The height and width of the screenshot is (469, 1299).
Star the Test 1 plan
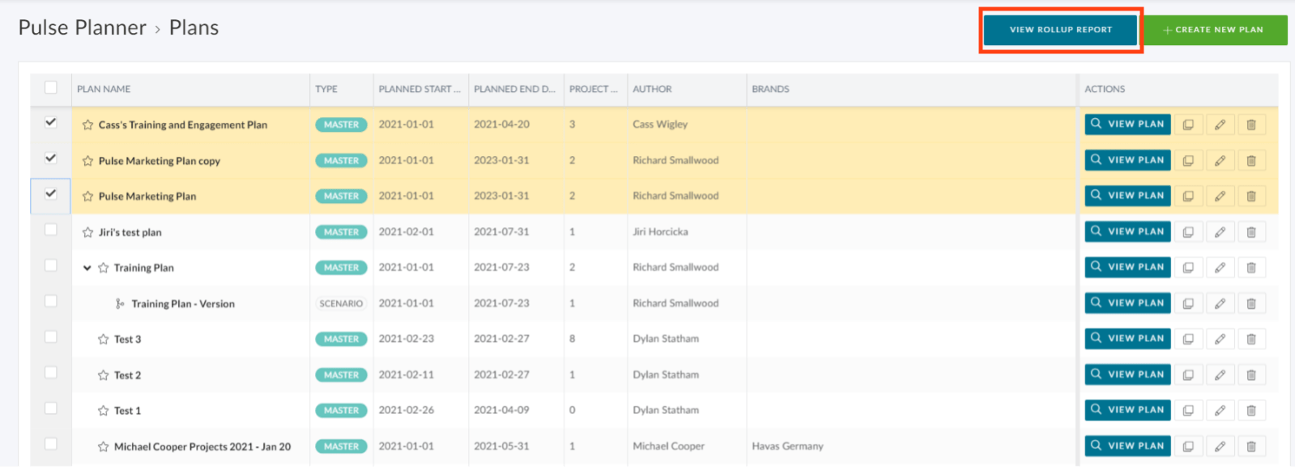pos(103,412)
